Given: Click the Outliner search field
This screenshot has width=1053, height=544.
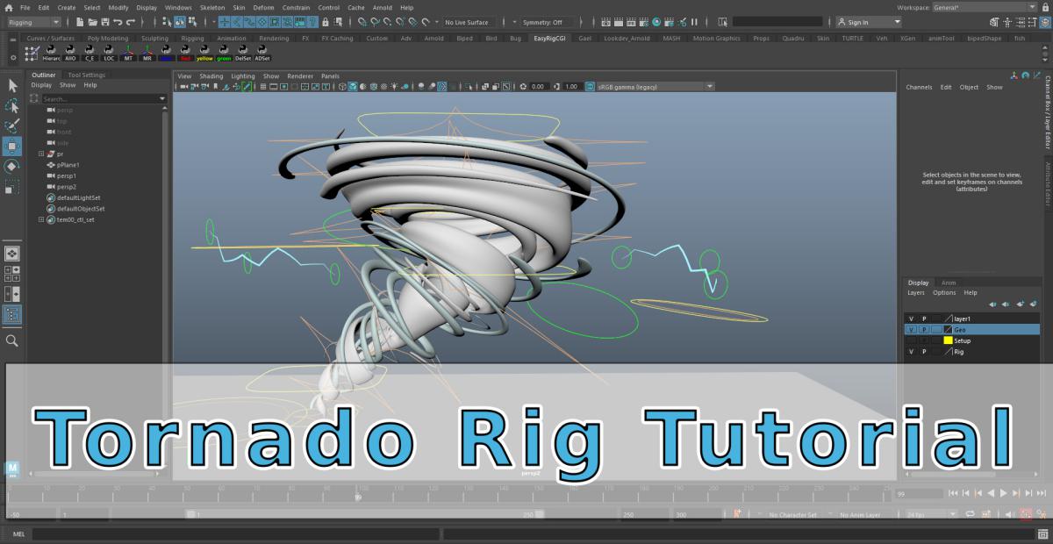Looking at the screenshot, I should [x=98, y=99].
